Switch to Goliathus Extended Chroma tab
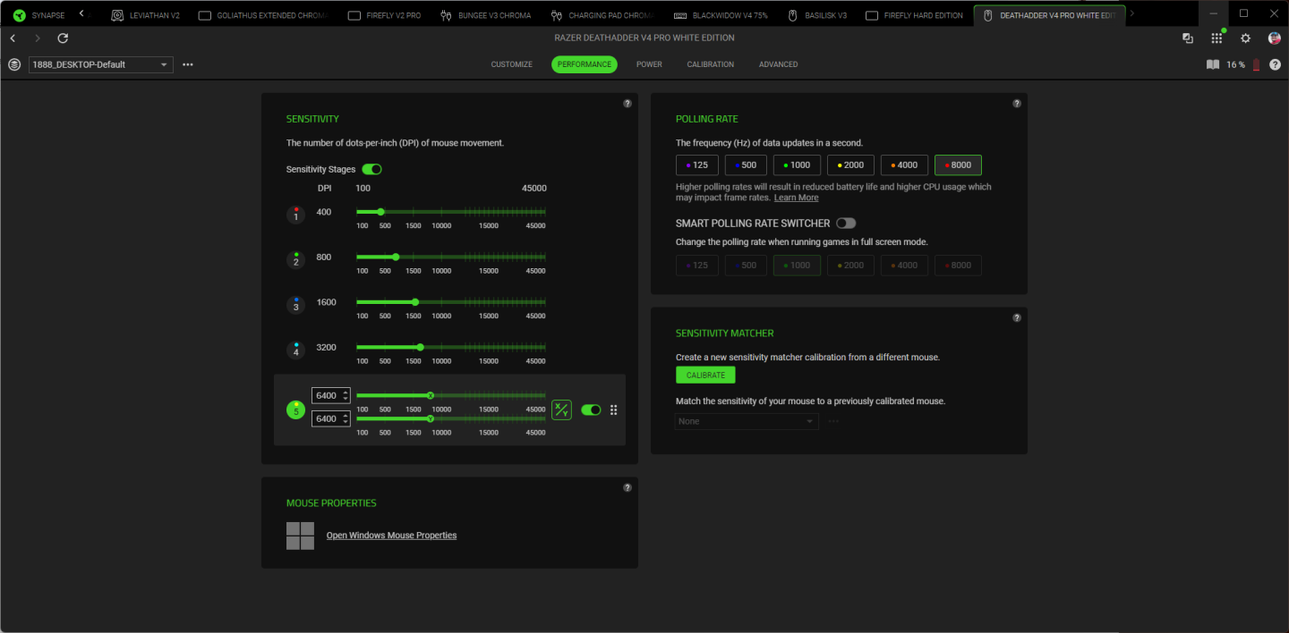Viewport: 1289px width, 633px height. (x=263, y=15)
